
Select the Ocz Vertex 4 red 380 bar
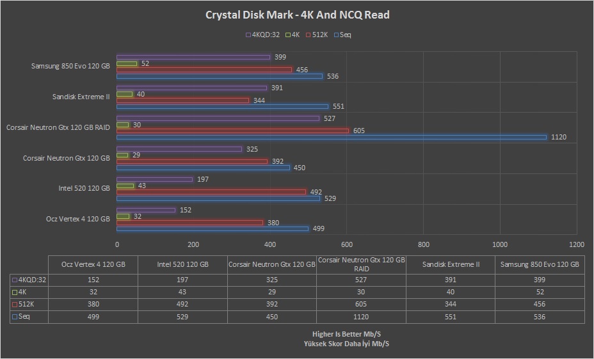click(x=190, y=223)
